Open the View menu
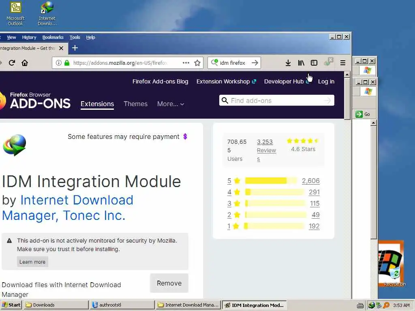The image size is (415, 311). tap(11, 37)
